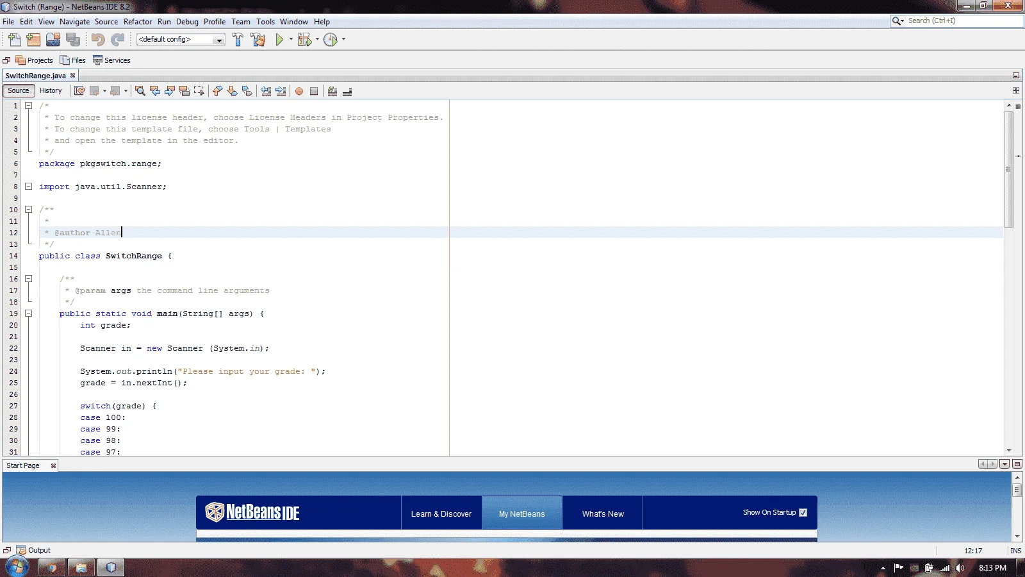
Task: Start macro recording with the red circle
Action: [x=299, y=91]
